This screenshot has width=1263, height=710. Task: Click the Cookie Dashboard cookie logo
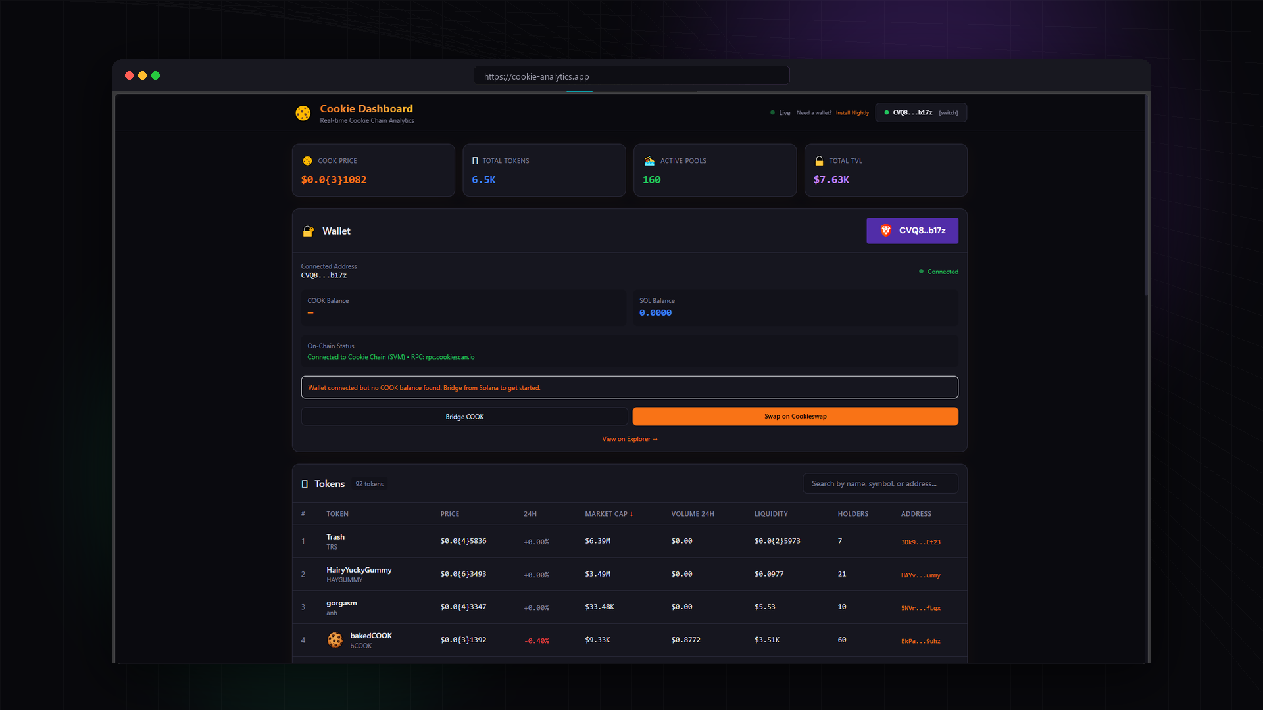point(303,113)
